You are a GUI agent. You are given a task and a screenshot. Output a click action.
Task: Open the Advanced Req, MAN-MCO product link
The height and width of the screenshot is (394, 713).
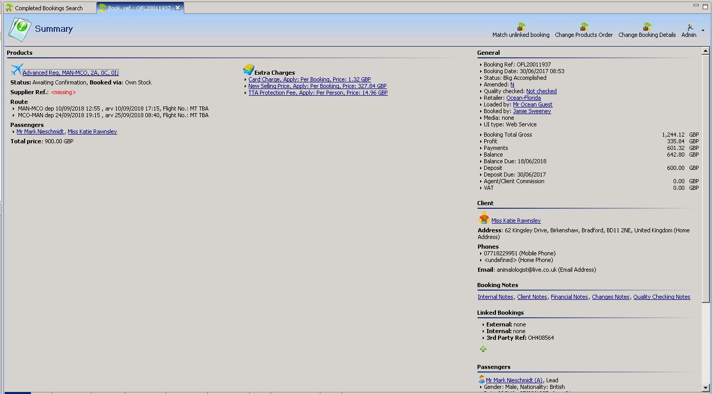[71, 73]
